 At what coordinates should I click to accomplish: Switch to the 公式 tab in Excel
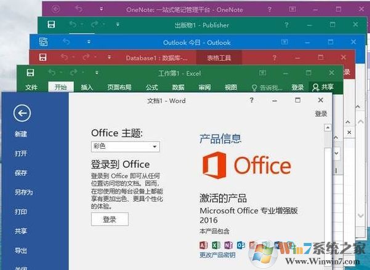(x=151, y=87)
